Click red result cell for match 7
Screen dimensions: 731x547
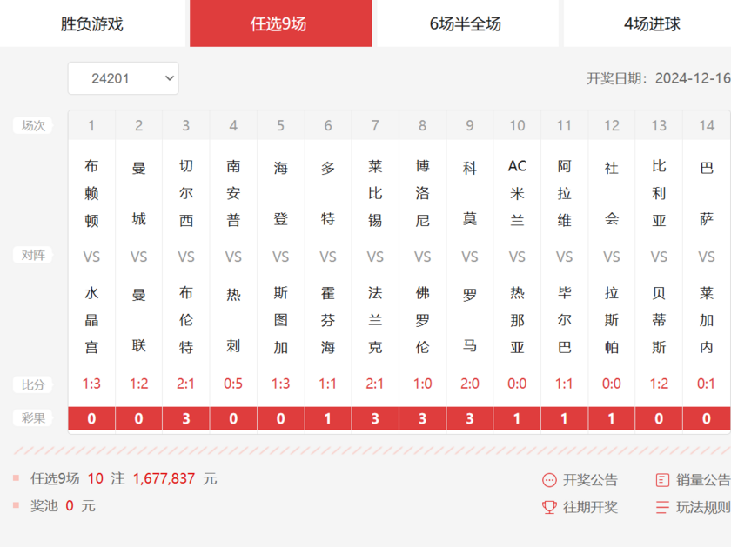pos(375,418)
